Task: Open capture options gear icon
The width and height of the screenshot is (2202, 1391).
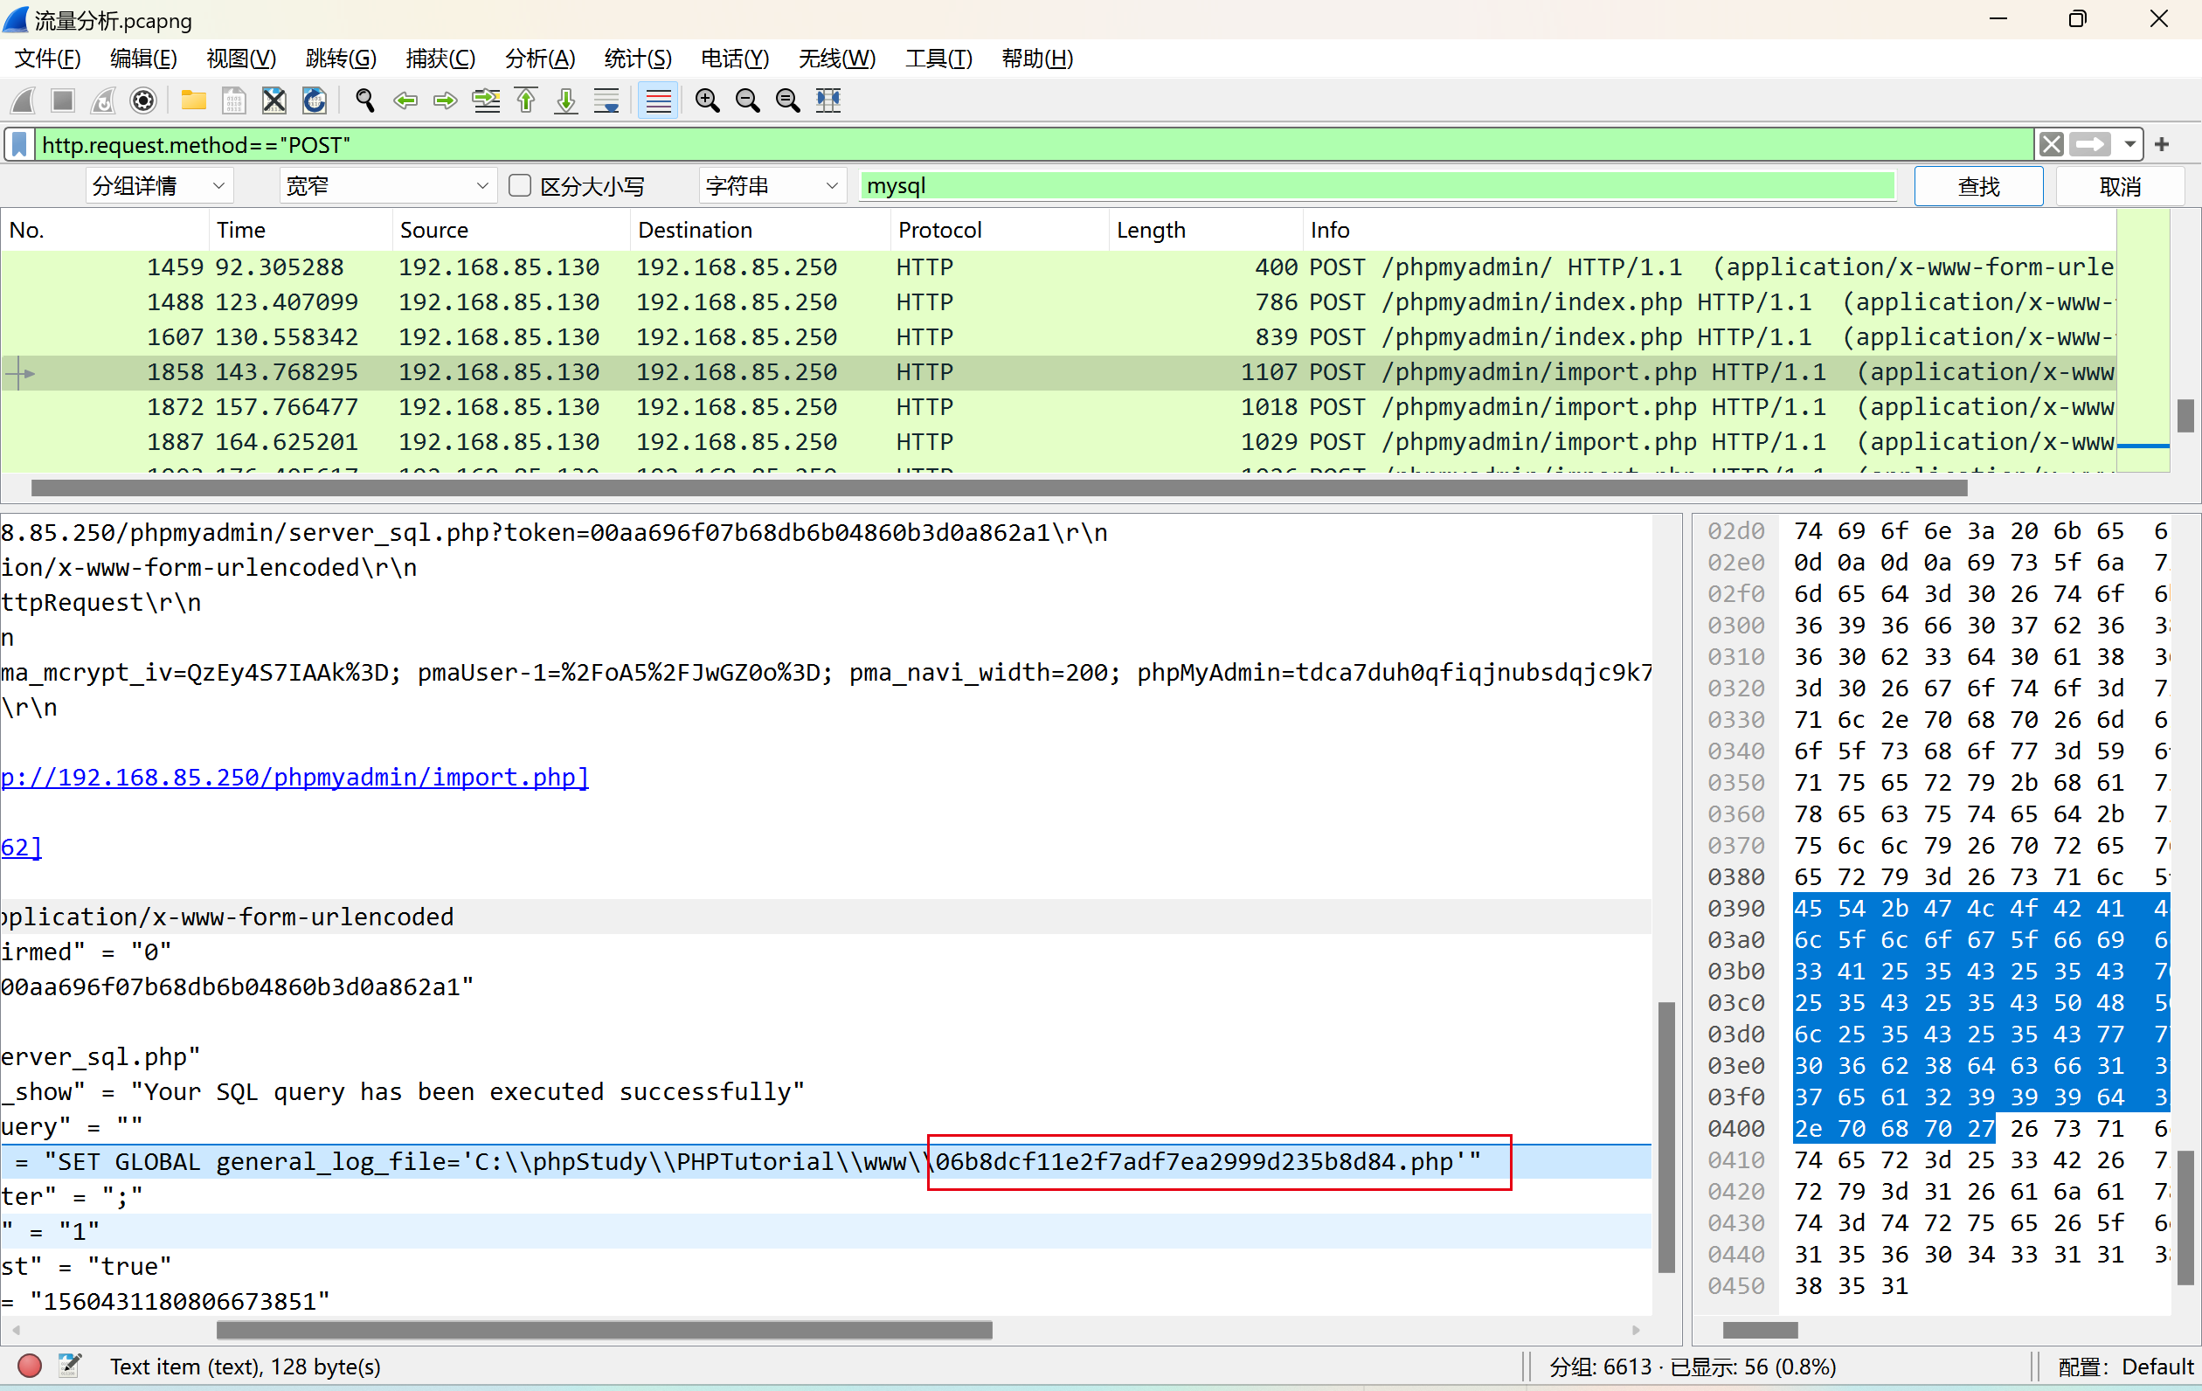Action: 143,100
